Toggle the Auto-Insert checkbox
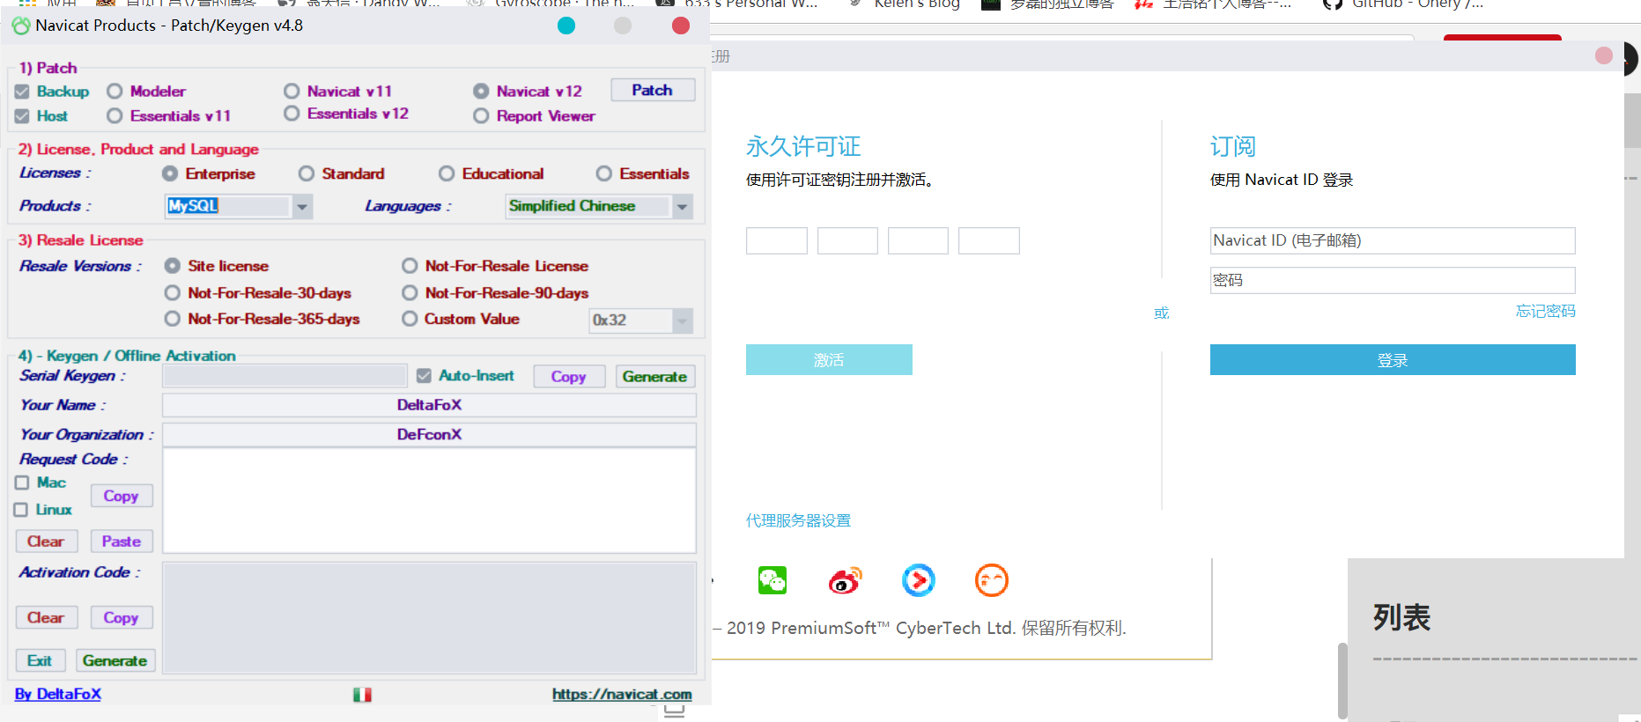1641x722 pixels. coord(424,376)
